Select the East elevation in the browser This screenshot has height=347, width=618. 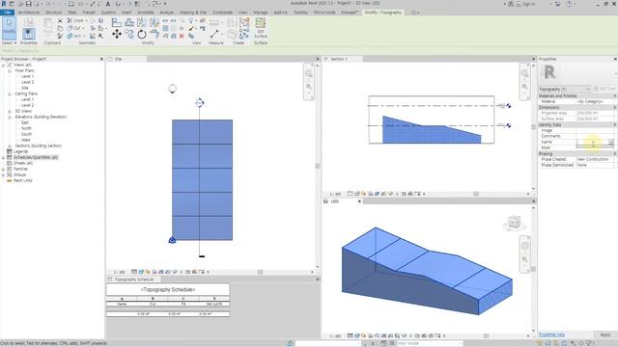pos(25,122)
